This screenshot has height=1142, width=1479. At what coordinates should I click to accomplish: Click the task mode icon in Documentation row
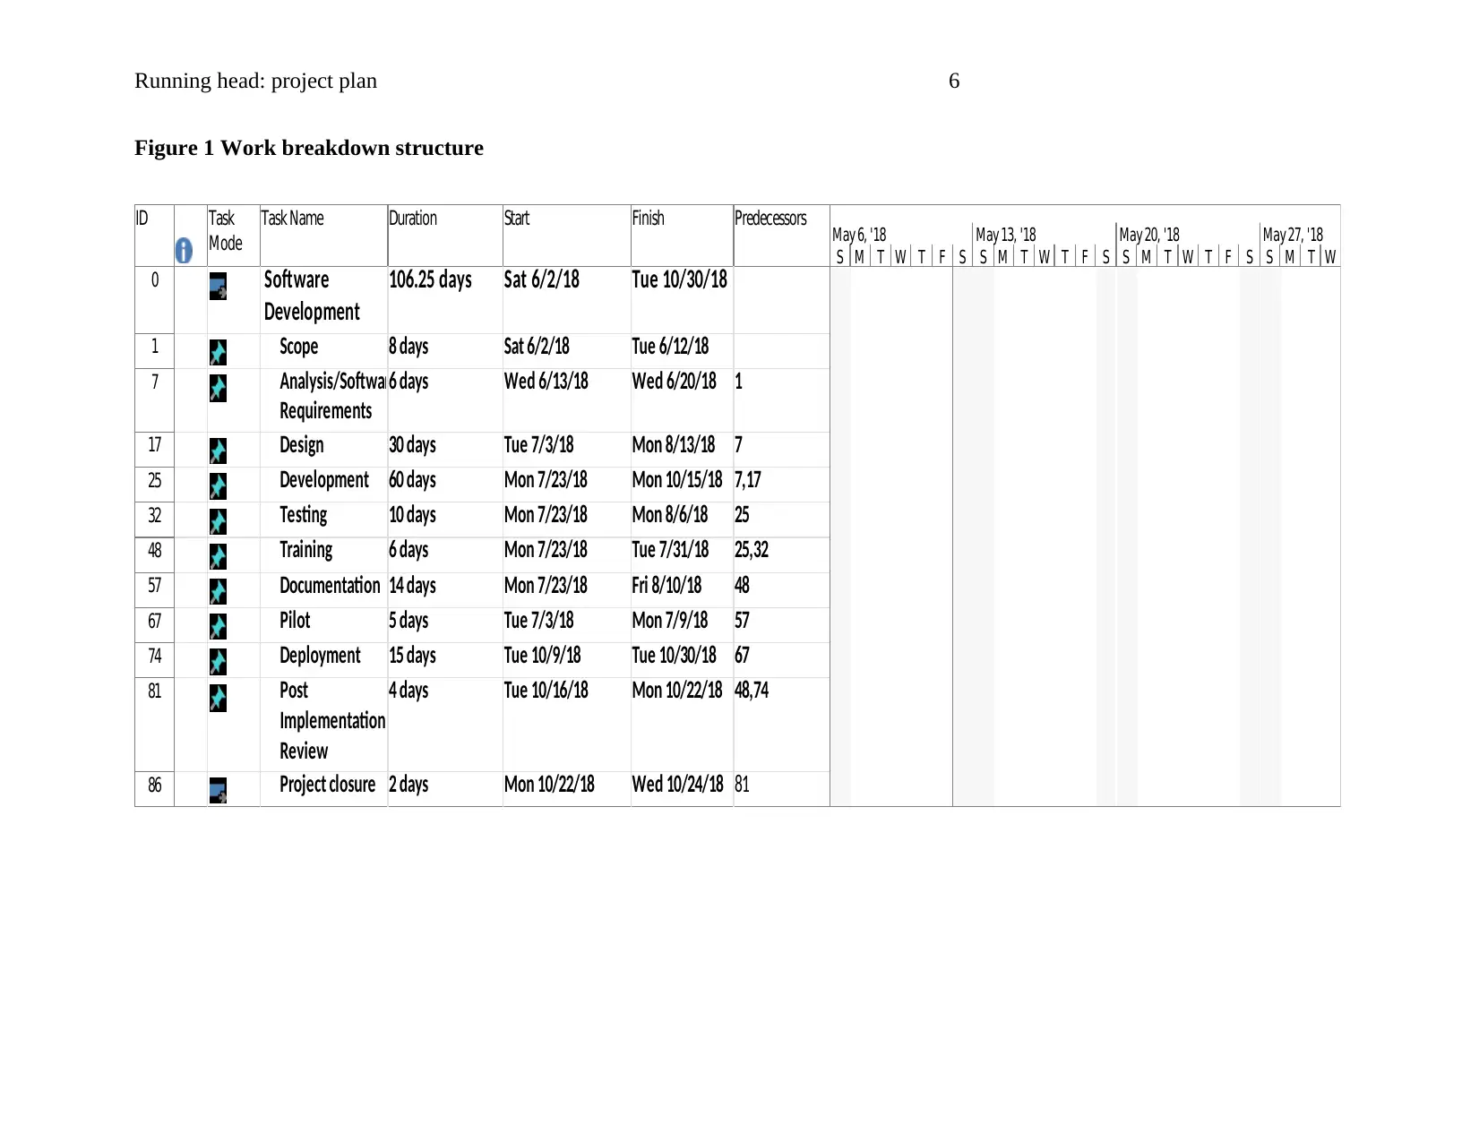click(218, 591)
